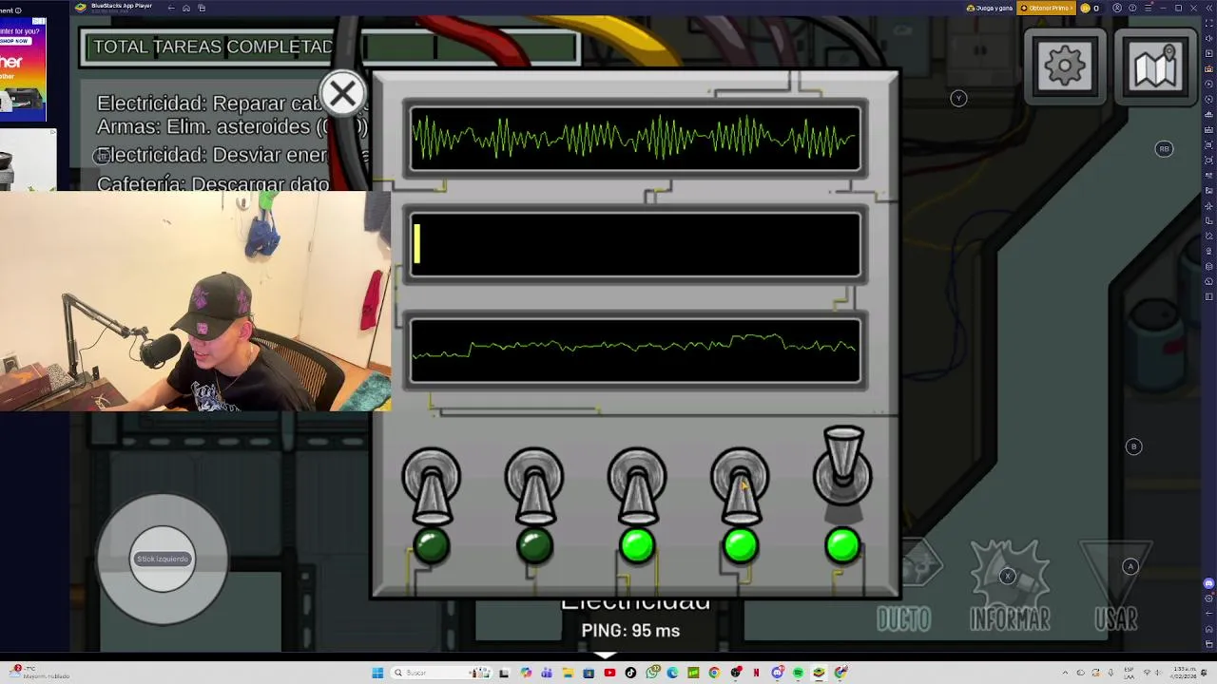Open the ship map
The height and width of the screenshot is (684, 1217).
pyautogui.click(x=1156, y=66)
